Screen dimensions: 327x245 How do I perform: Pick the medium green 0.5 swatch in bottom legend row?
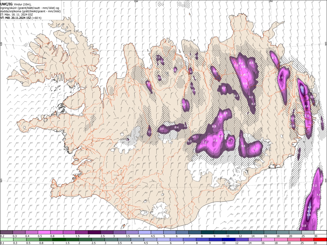tap(33, 239)
